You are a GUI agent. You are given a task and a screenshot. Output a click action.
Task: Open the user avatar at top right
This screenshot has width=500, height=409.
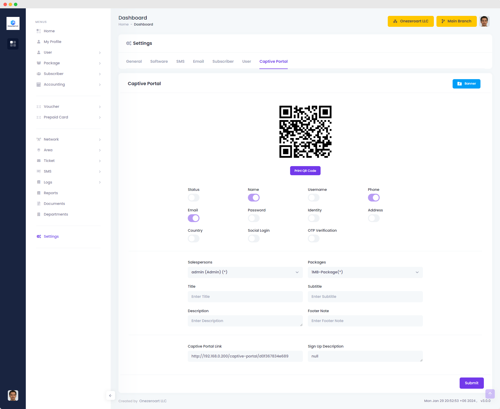coord(484,21)
